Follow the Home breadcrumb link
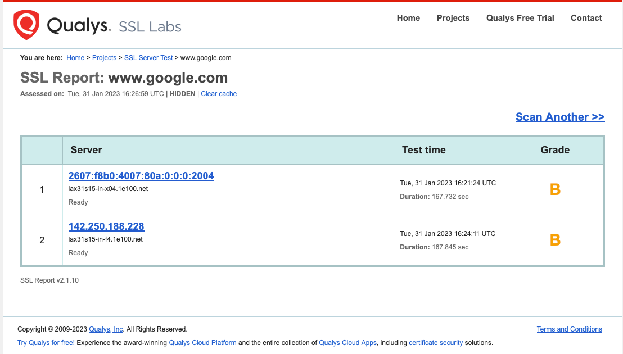This screenshot has width=623, height=354. coord(75,58)
